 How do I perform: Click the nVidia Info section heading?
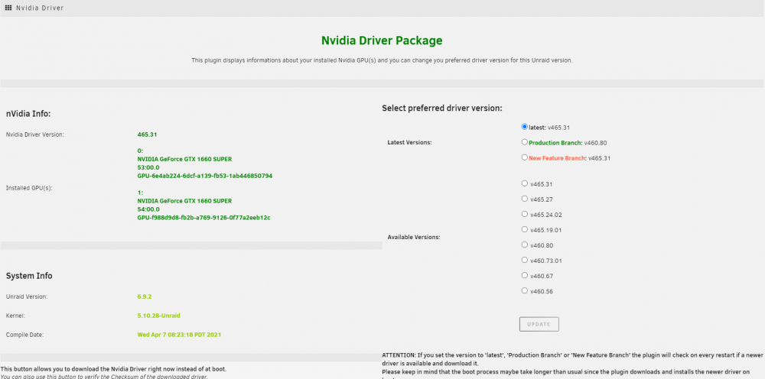pos(28,114)
